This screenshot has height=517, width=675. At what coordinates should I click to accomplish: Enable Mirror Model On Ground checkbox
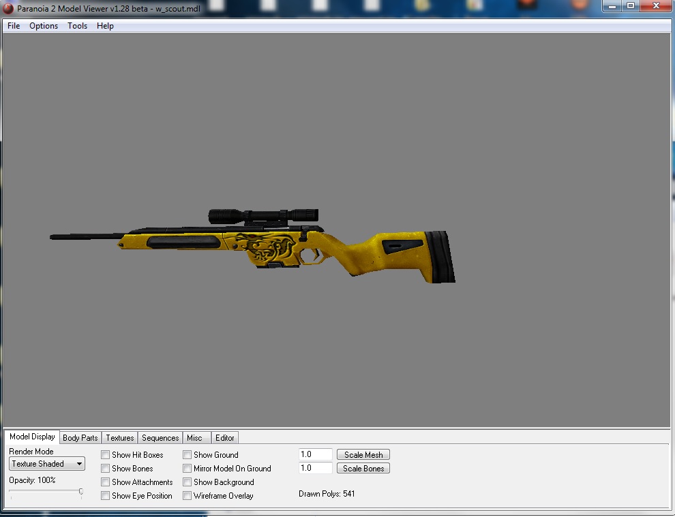click(187, 469)
